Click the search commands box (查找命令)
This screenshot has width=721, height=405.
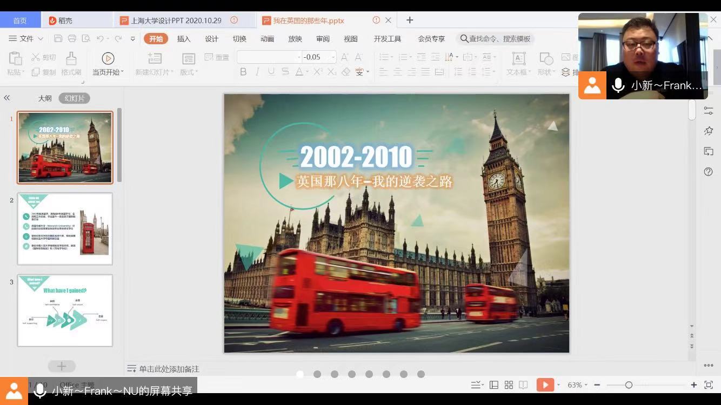[496, 39]
